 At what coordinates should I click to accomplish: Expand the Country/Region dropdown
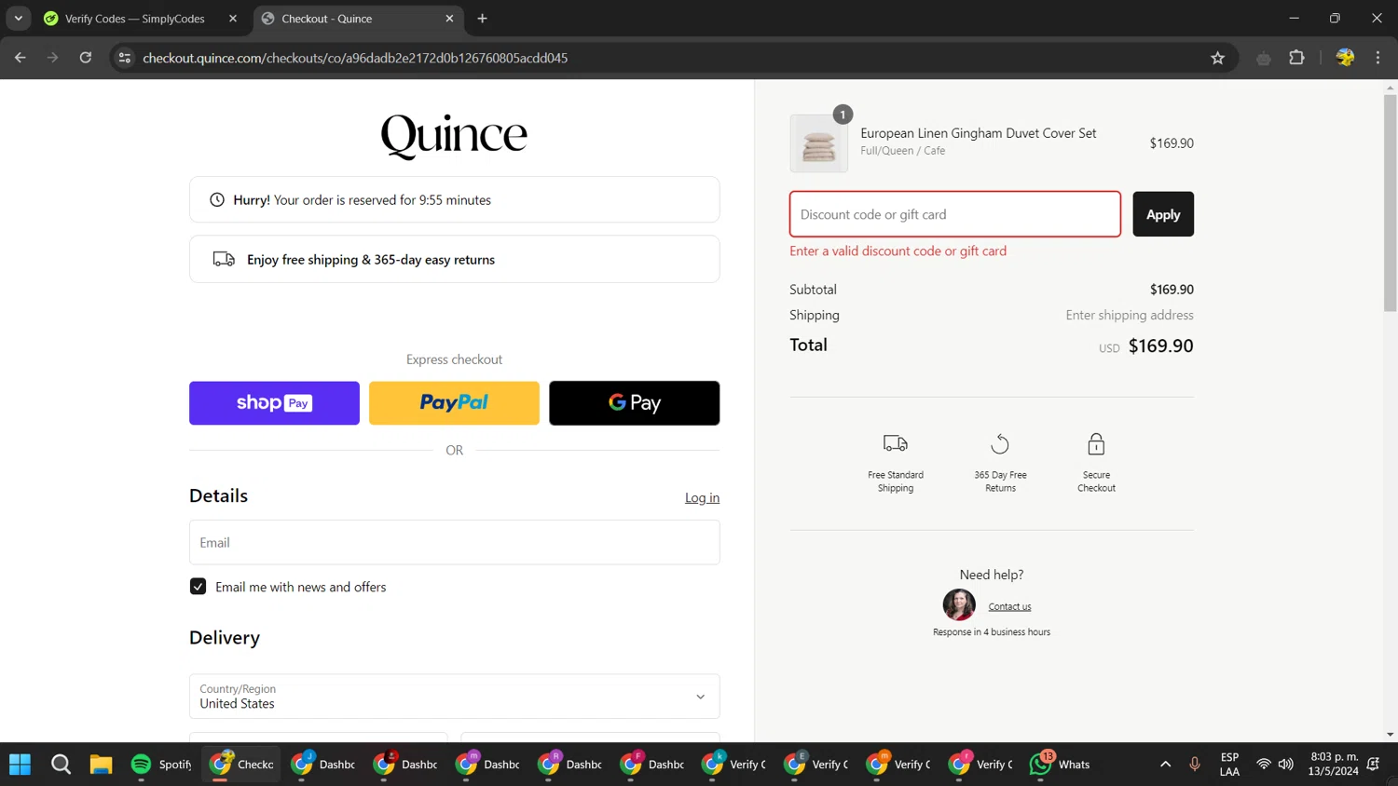[454, 697]
